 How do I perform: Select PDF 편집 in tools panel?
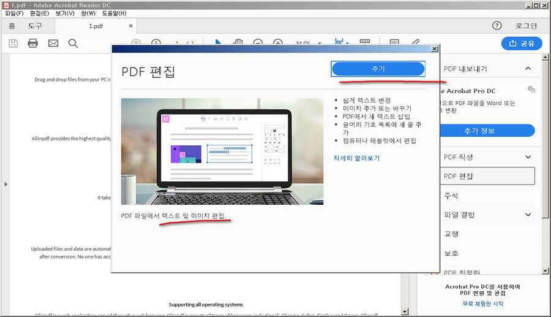pyautogui.click(x=487, y=176)
